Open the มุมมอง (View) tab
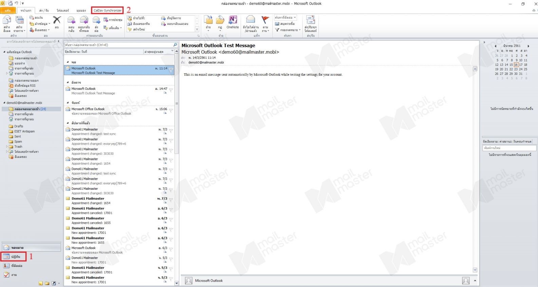 click(81, 11)
